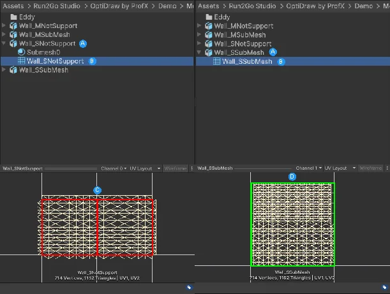
Task: Select the Eddy folder icon in left panel
Action: pos(13,17)
